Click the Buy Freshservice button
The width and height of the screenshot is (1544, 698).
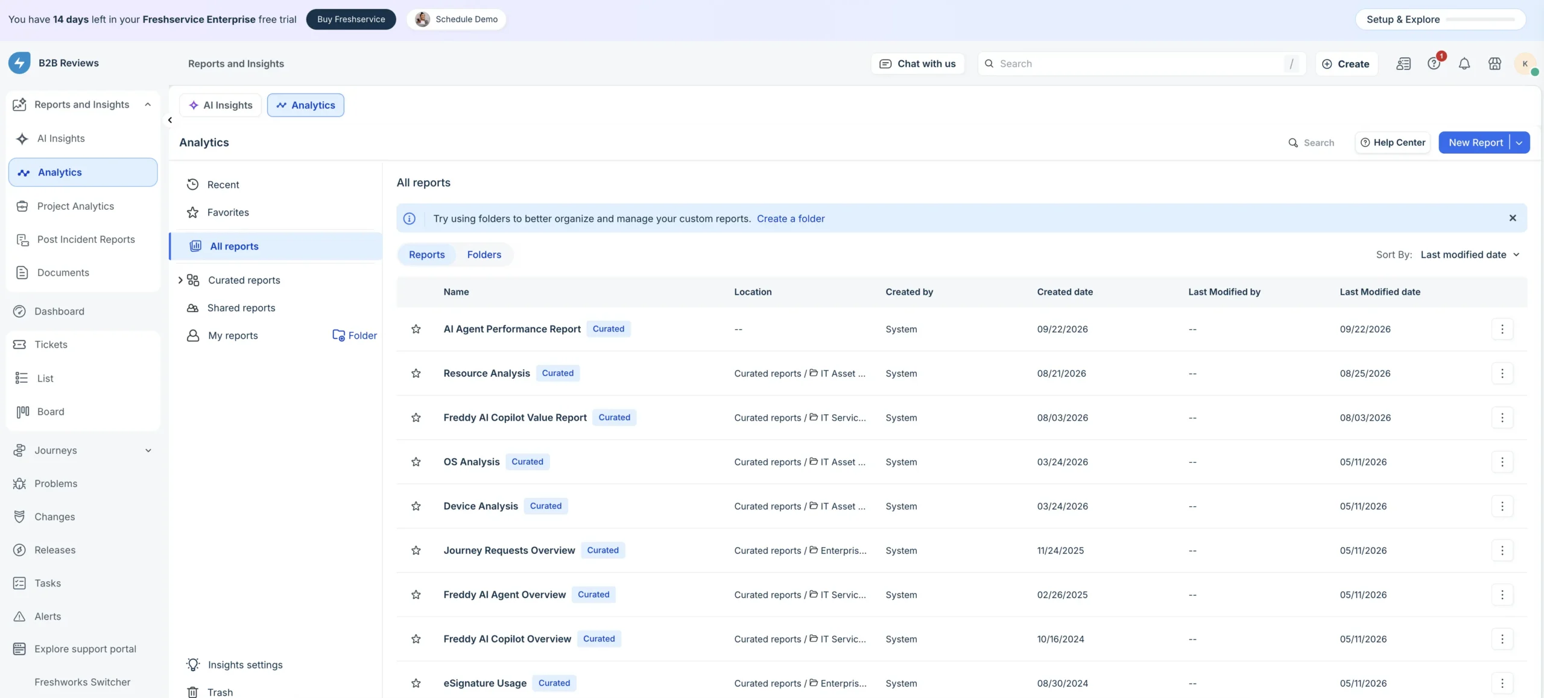[x=351, y=19]
